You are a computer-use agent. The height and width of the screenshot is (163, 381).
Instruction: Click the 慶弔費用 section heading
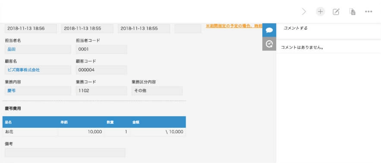13,108
